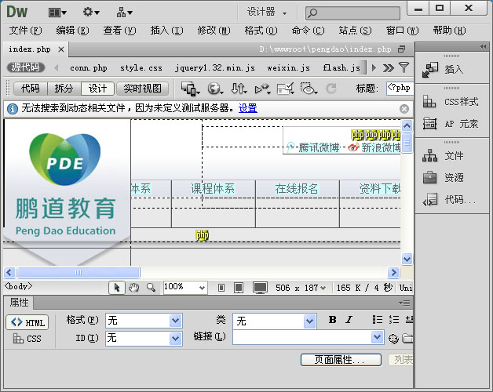Open the 文件(F) menu
493x392 pixels.
25,31
